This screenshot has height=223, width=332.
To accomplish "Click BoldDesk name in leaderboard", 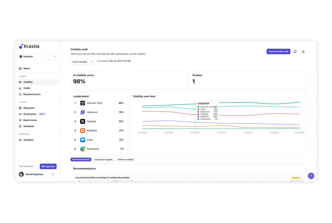I will point(92,130).
